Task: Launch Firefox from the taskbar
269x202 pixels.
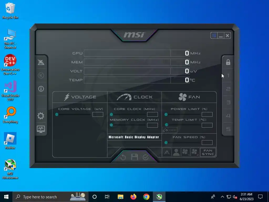Action: 133,197
